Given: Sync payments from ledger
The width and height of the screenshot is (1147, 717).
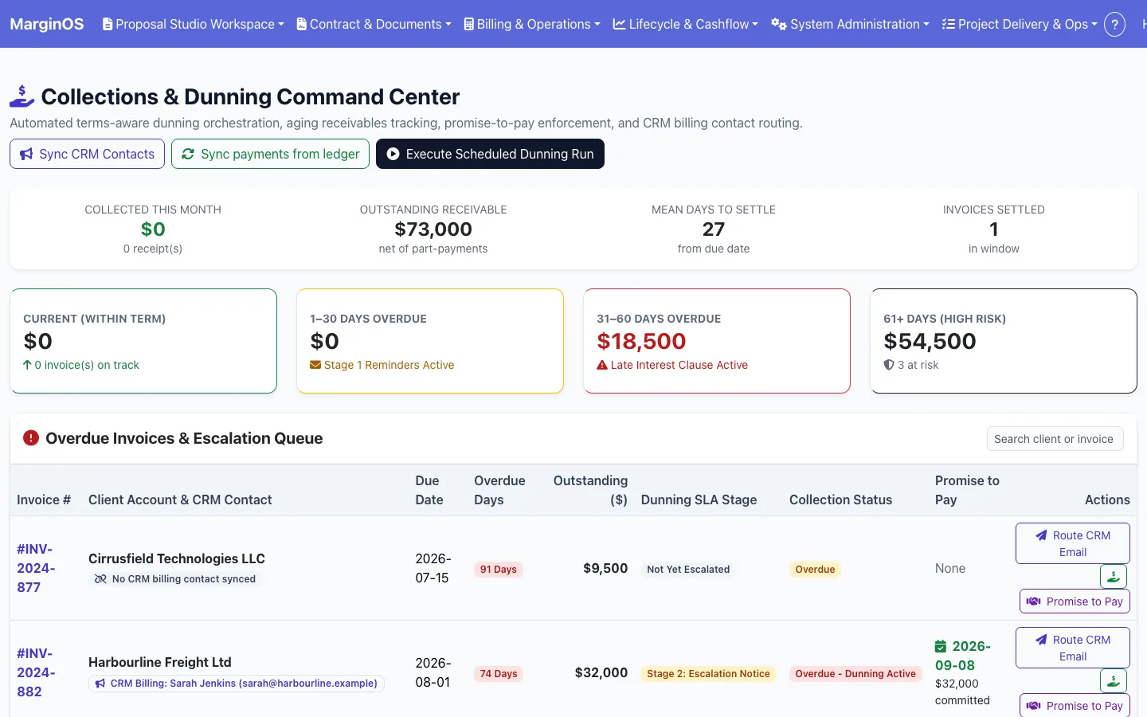Looking at the screenshot, I should [x=270, y=154].
